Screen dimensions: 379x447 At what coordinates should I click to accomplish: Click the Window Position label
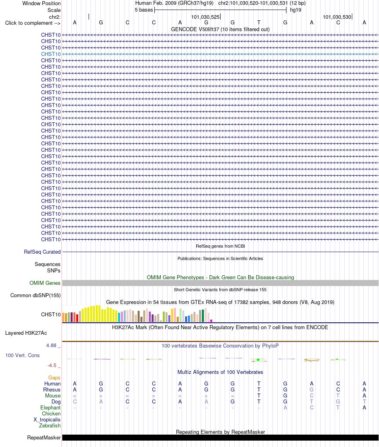(41, 4)
